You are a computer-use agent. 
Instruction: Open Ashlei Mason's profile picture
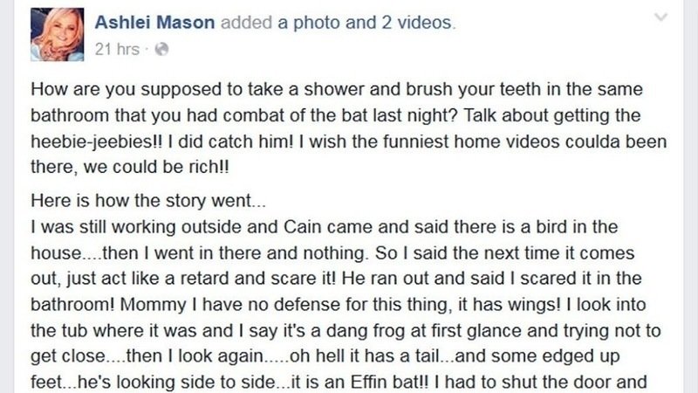pos(56,33)
